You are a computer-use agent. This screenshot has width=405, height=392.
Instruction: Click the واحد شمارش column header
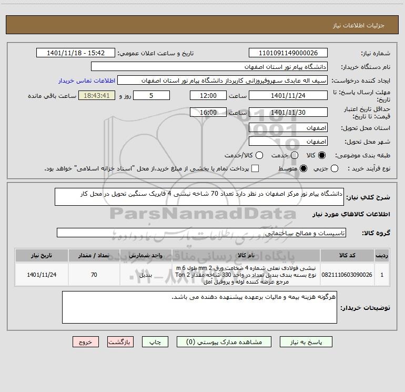point(146,255)
